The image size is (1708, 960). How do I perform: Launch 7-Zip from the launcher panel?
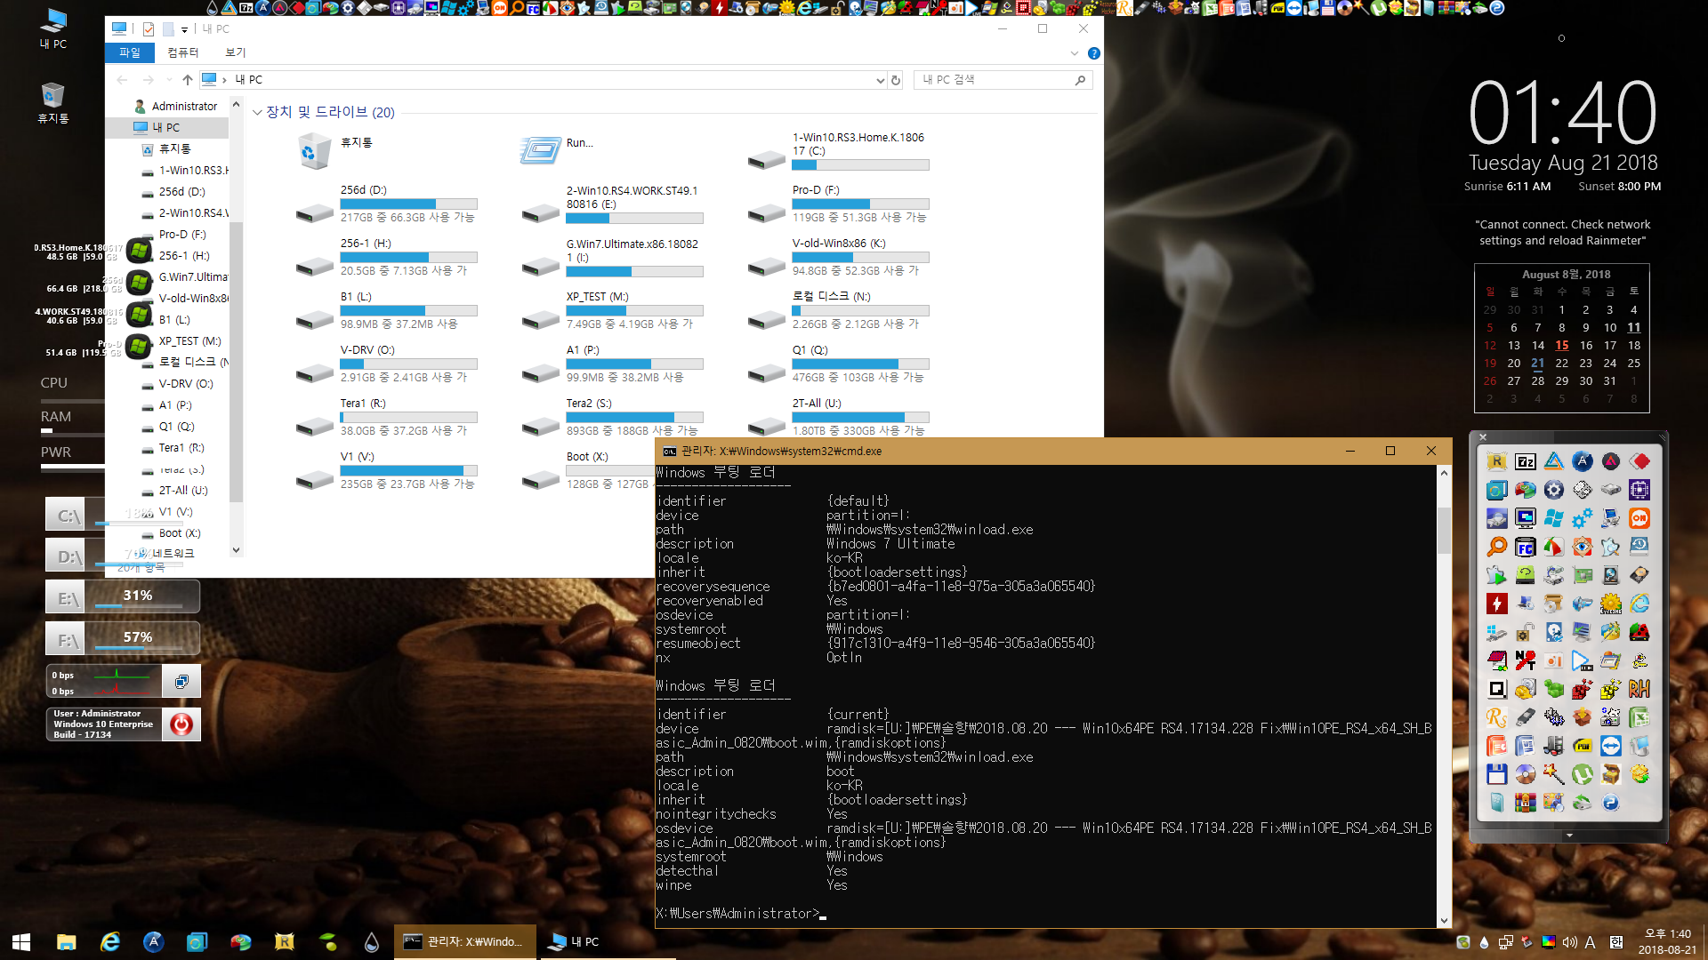[1525, 461]
